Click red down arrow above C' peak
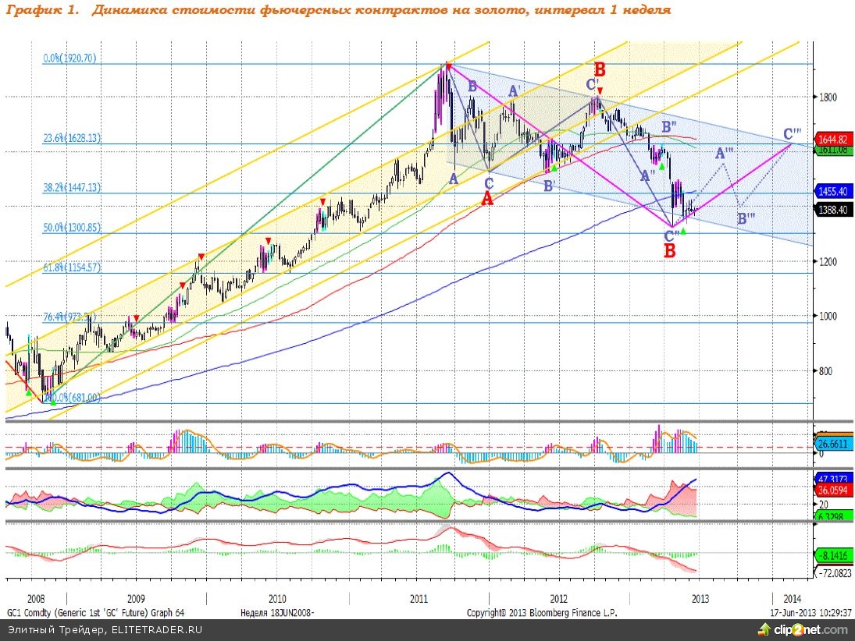This screenshot has height=641, width=855. tap(599, 92)
